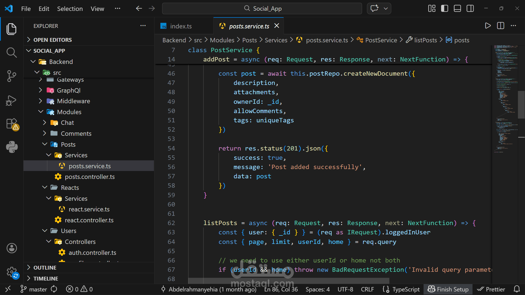Open the Search view in activity bar
The height and width of the screenshot is (295, 525).
pos(11,52)
